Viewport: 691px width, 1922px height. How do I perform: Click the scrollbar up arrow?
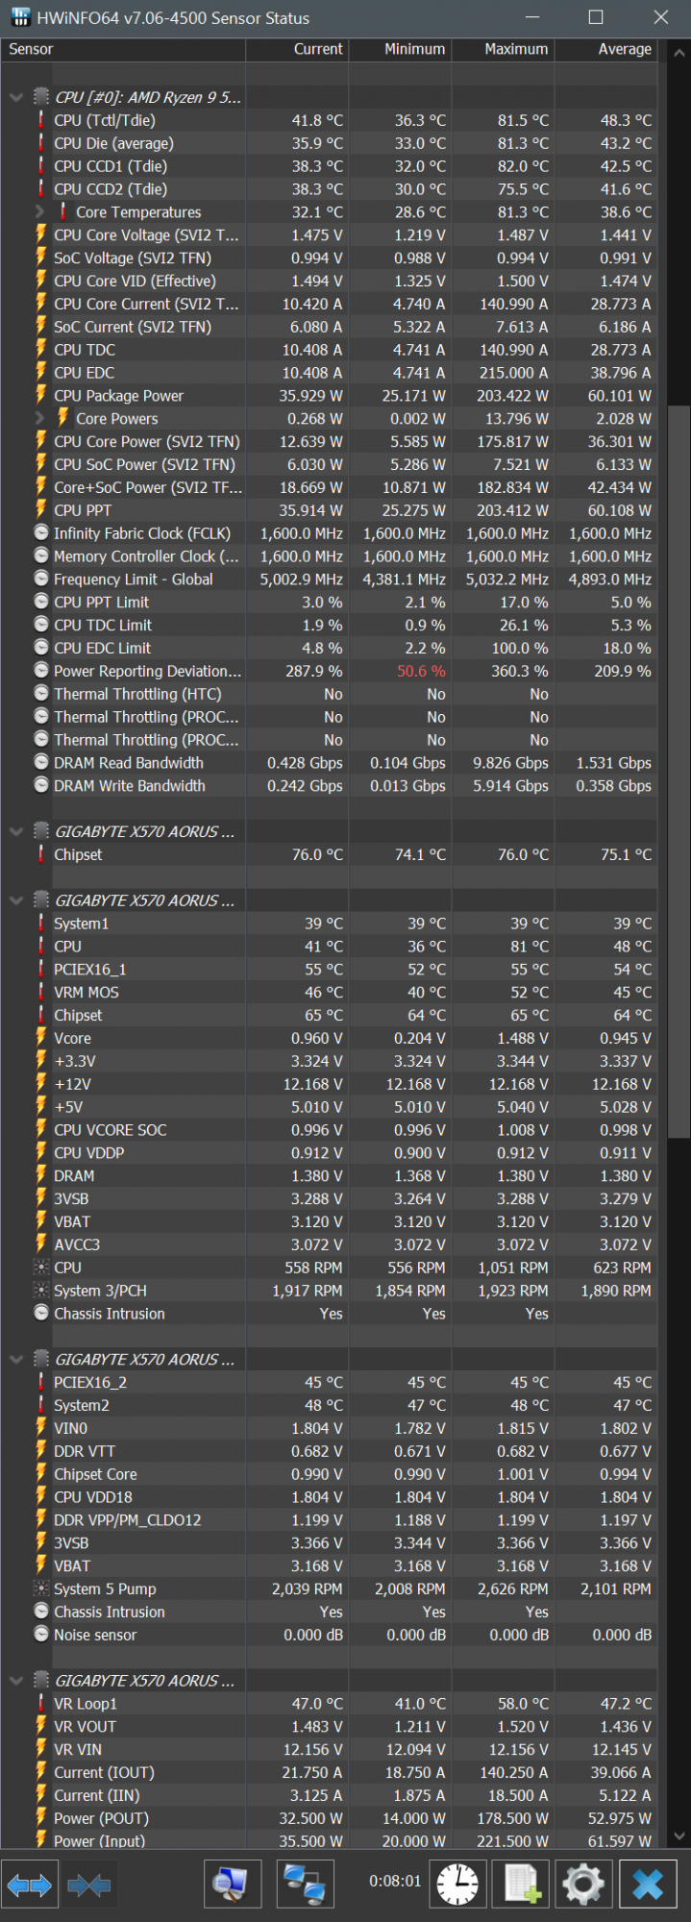pyautogui.click(x=679, y=50)
